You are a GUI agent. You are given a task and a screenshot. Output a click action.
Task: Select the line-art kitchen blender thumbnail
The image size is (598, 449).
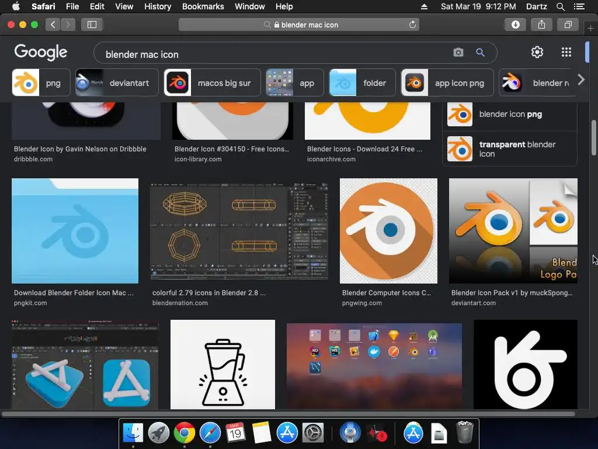click(x=222, y=365)
